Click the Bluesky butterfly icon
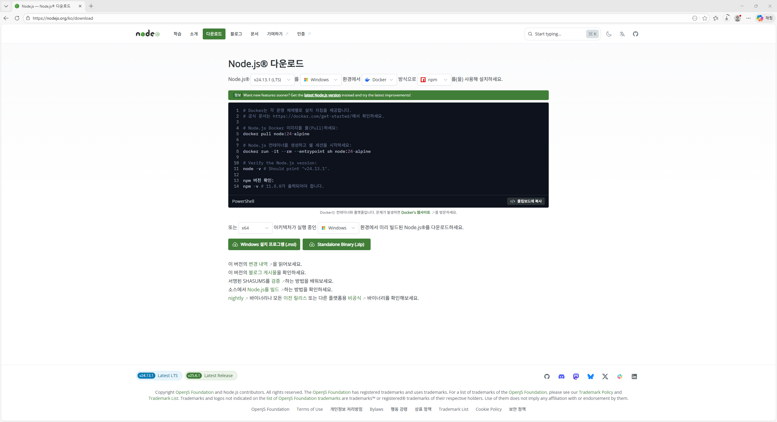This screenshot has width=777, height=422. pyautogui.click(x=590, y=376)
